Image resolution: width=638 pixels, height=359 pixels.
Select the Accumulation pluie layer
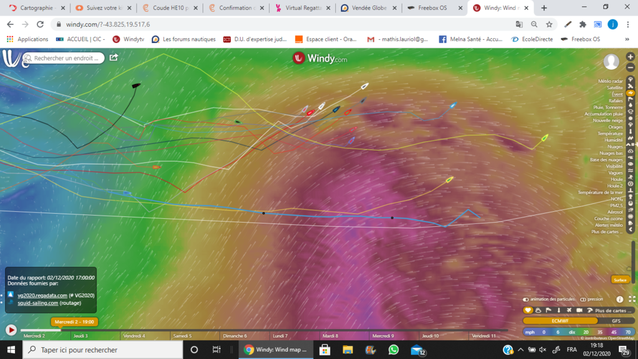pyautogui.click(x=604, y=113)
